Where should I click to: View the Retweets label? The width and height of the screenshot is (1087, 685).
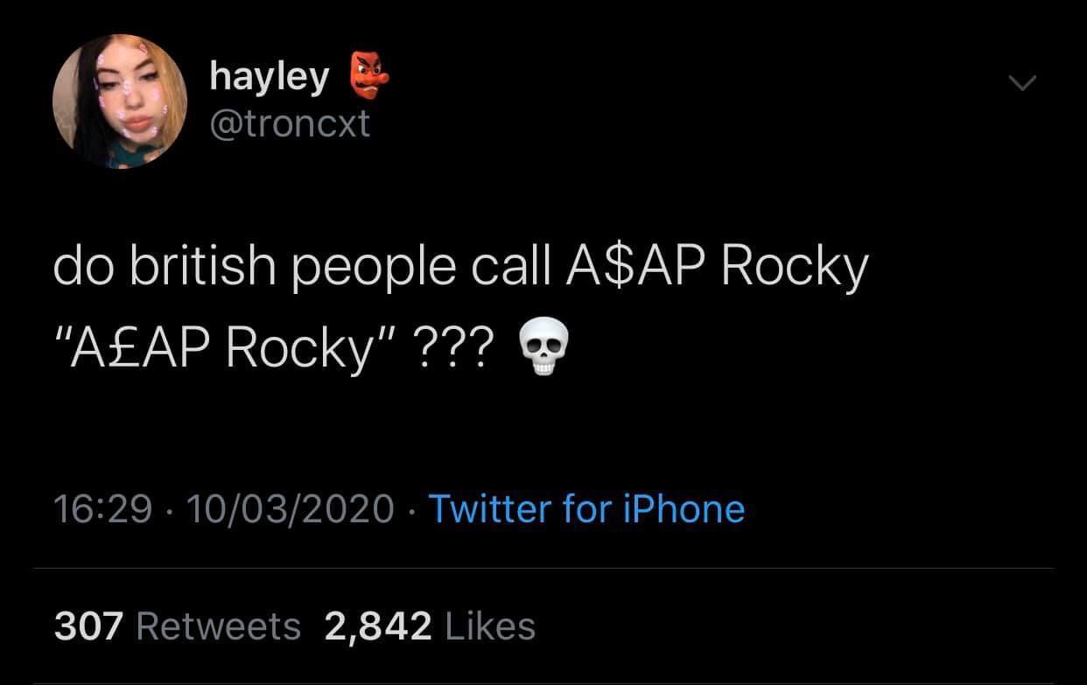219,626
